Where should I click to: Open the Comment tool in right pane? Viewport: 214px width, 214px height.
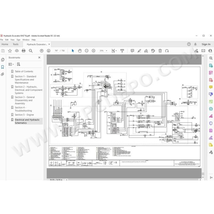tap(211, 87)
